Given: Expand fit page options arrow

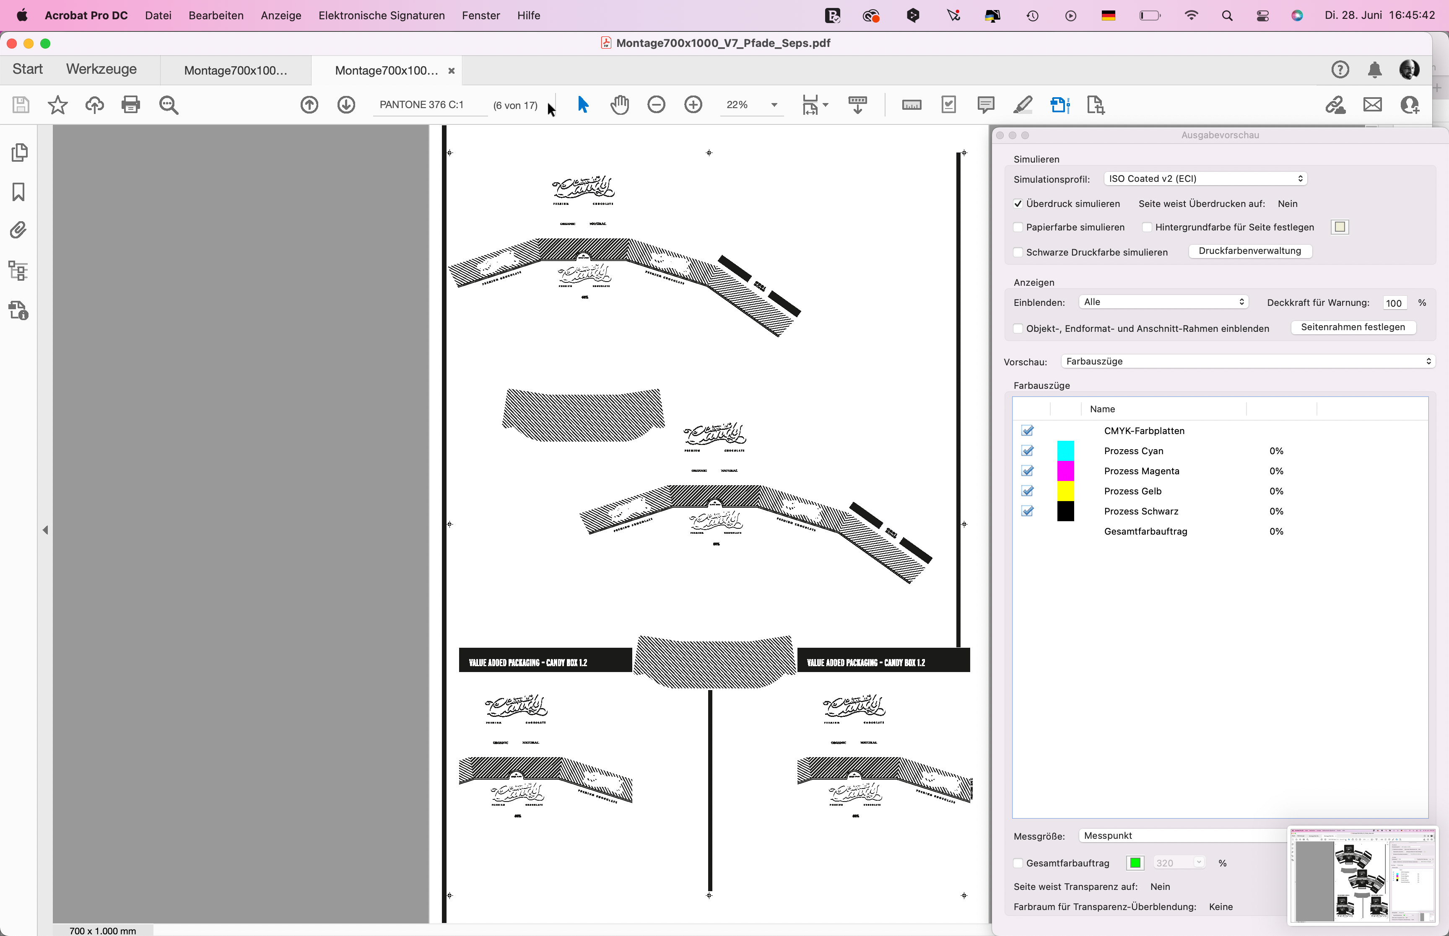Looking at the screenshot, I should click(x=826, y=105).
